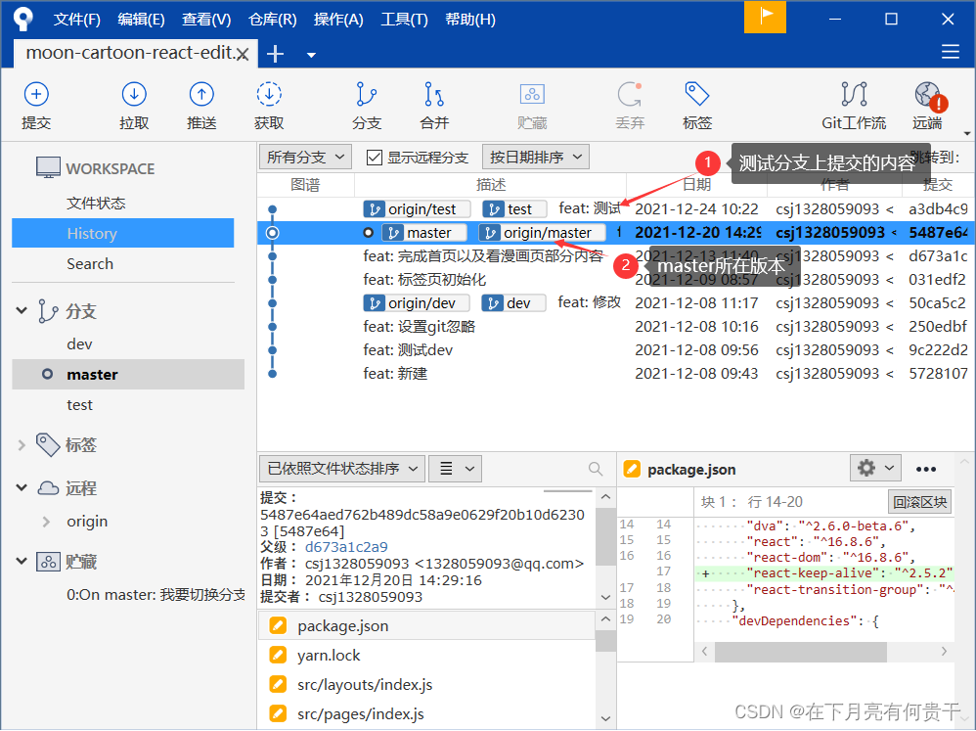Toggle the 显示远程分支 checkbox
This screenshot has height=731, width=976.
click(x=375, y=158)
